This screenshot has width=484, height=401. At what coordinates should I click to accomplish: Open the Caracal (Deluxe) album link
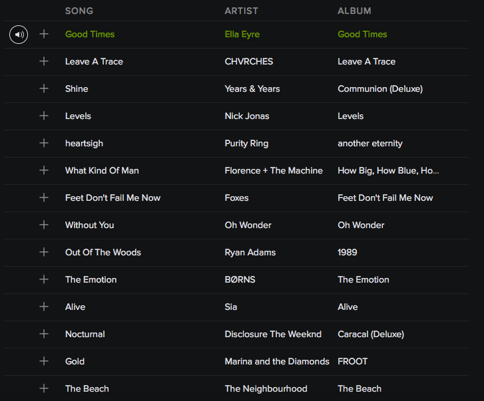pyautogui.click(x=371, y=334)
